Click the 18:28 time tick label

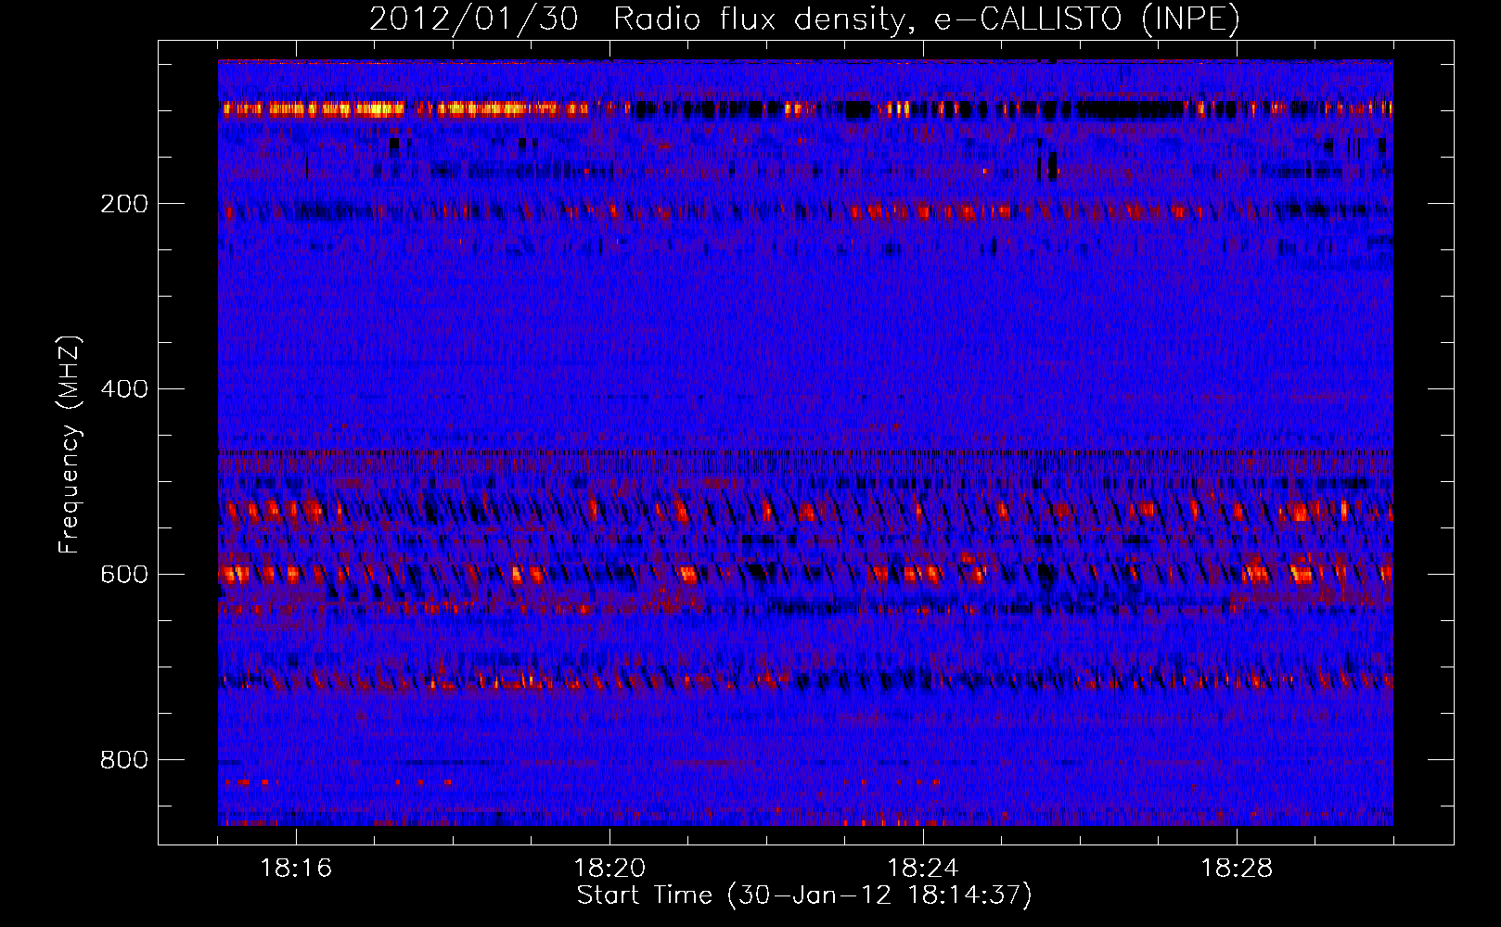click(1237, 869)
